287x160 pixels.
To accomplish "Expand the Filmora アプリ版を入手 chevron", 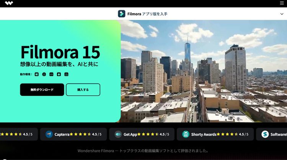I will coord(282,14).
